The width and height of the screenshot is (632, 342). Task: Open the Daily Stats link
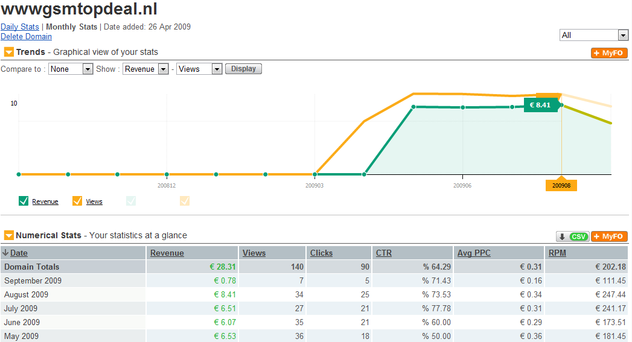tap(20, 27)
